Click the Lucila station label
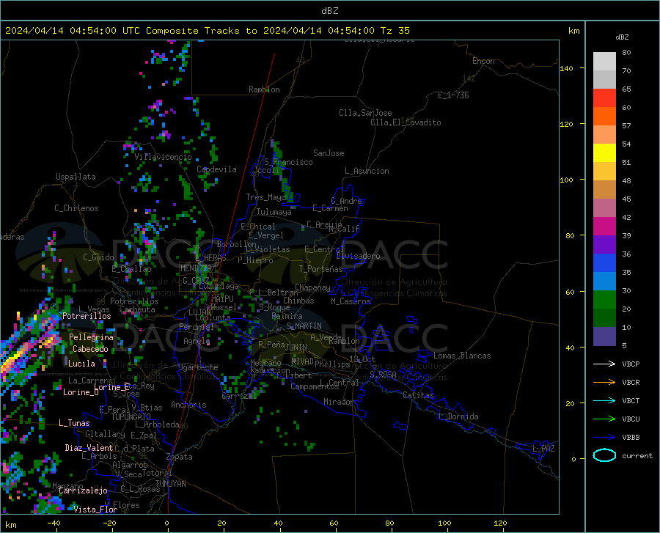The height and width of the screenshot is (533, 660). [x=81, y=364]
